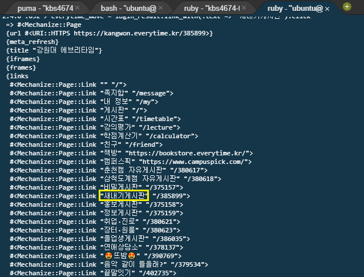Click the "춘천캠 자유게시판" /380617 row

click(x=108, y=170)
